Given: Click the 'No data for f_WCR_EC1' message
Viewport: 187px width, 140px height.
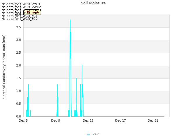Looking at the screenshot, I should click(20, 16).
